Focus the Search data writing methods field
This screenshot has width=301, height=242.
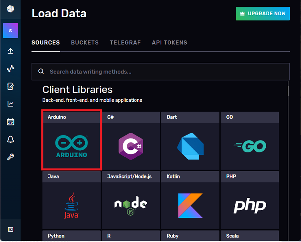(x=161, y=72)
